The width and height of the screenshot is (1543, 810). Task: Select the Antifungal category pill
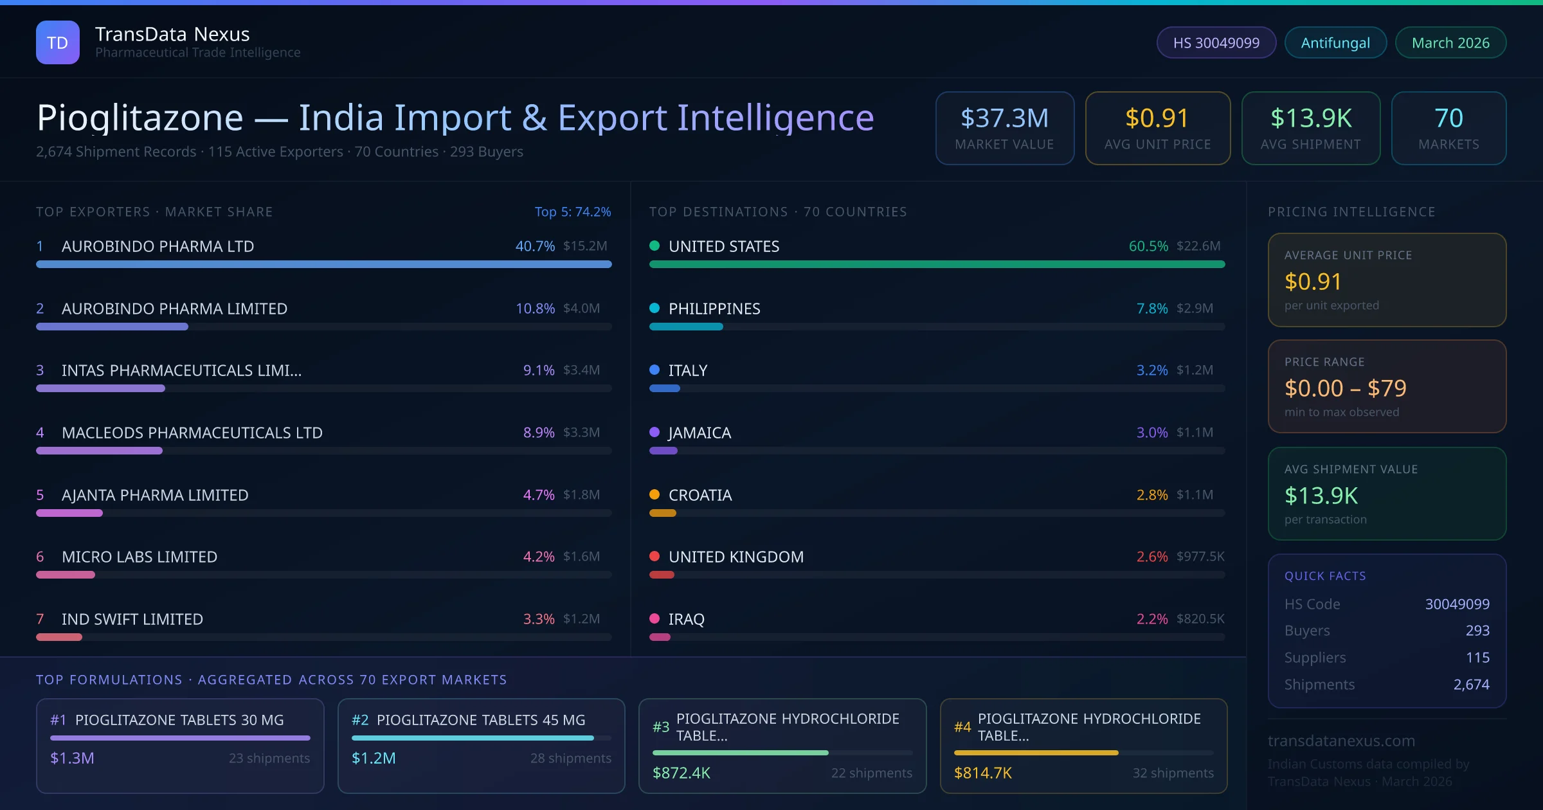tap(1335, 42)
